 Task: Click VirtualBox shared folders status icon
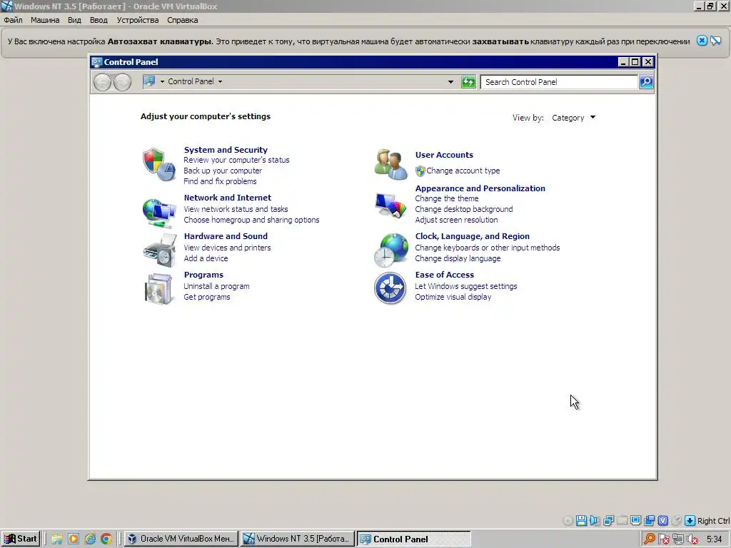pos(622,520)
